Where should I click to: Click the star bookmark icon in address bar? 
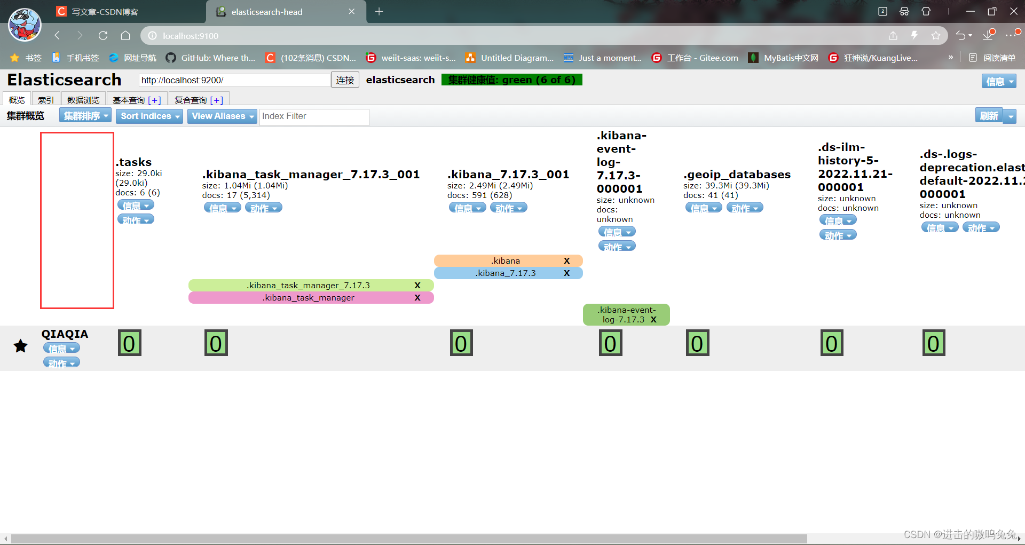[936, 36]
